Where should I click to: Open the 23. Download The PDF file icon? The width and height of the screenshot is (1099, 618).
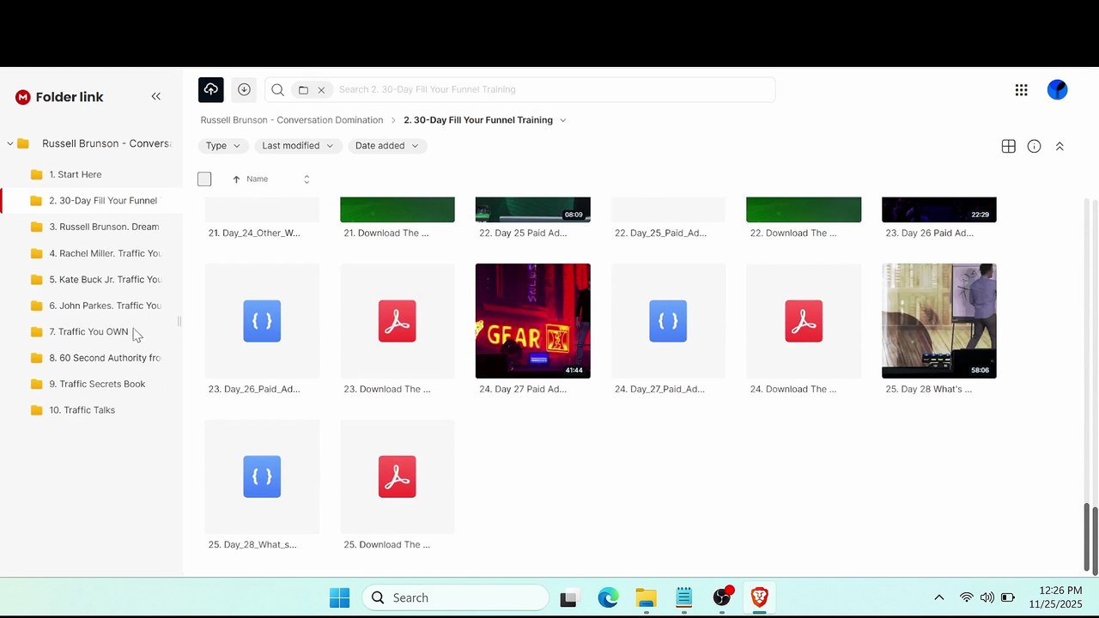pyautogui.click(x=398, y=321)
